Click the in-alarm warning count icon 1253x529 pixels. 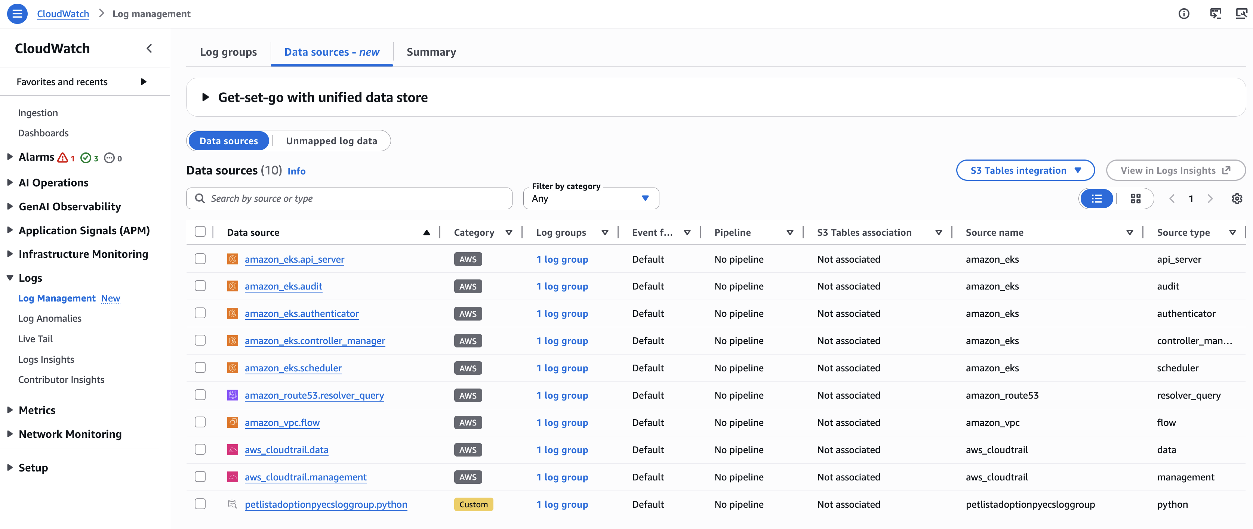click(x=63, y=158)
